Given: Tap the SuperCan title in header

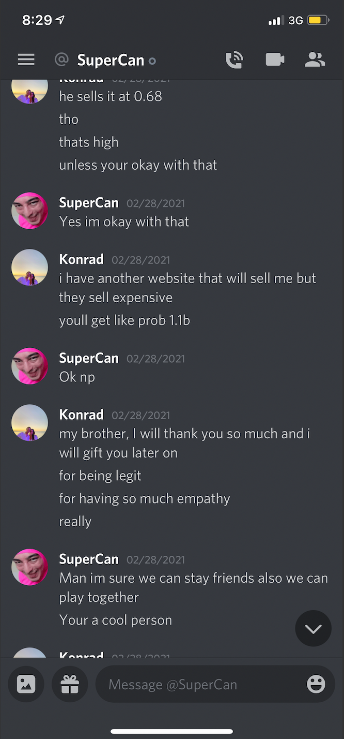Looking at the screenshot, I should click(111, 60).
